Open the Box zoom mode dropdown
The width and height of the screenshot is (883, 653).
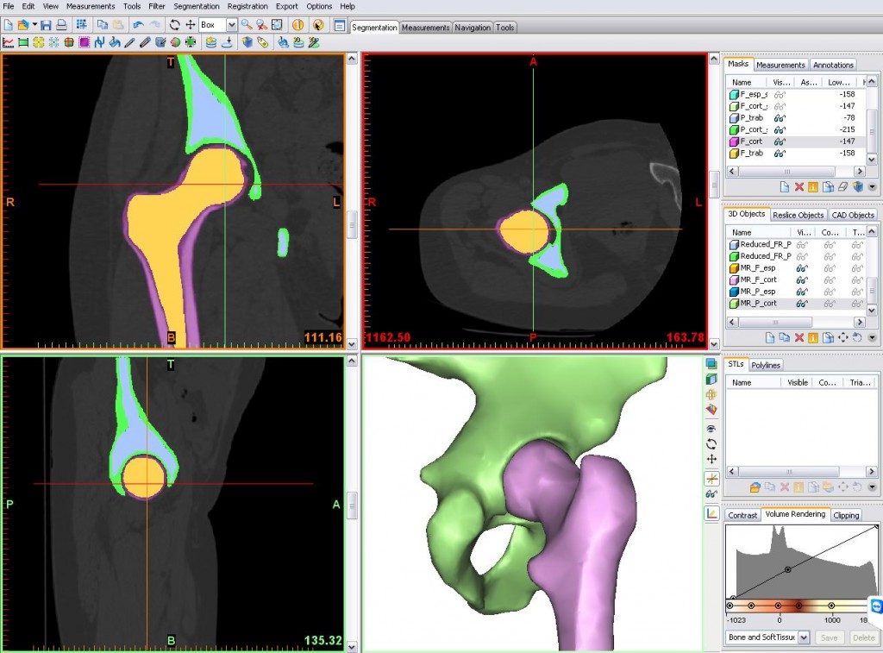pyautogui.click(x=231, y=25)
